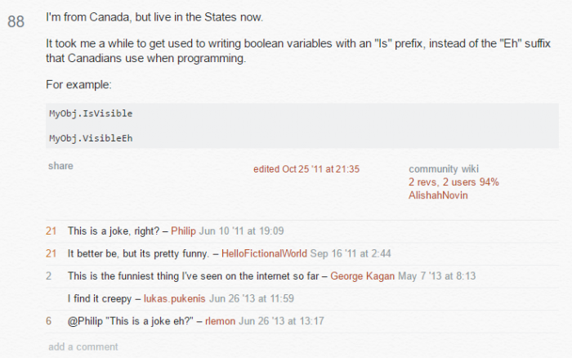Click add a comment link
Screen dimensions: 572x358
coord(83,347)
